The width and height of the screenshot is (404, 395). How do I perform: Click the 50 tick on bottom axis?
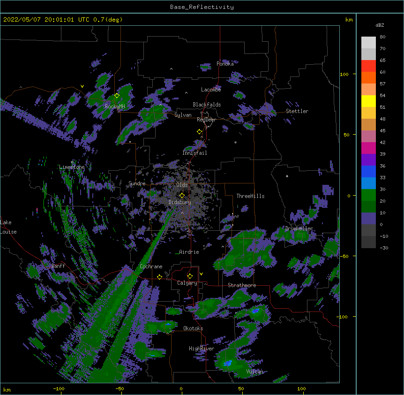point(241,388)
